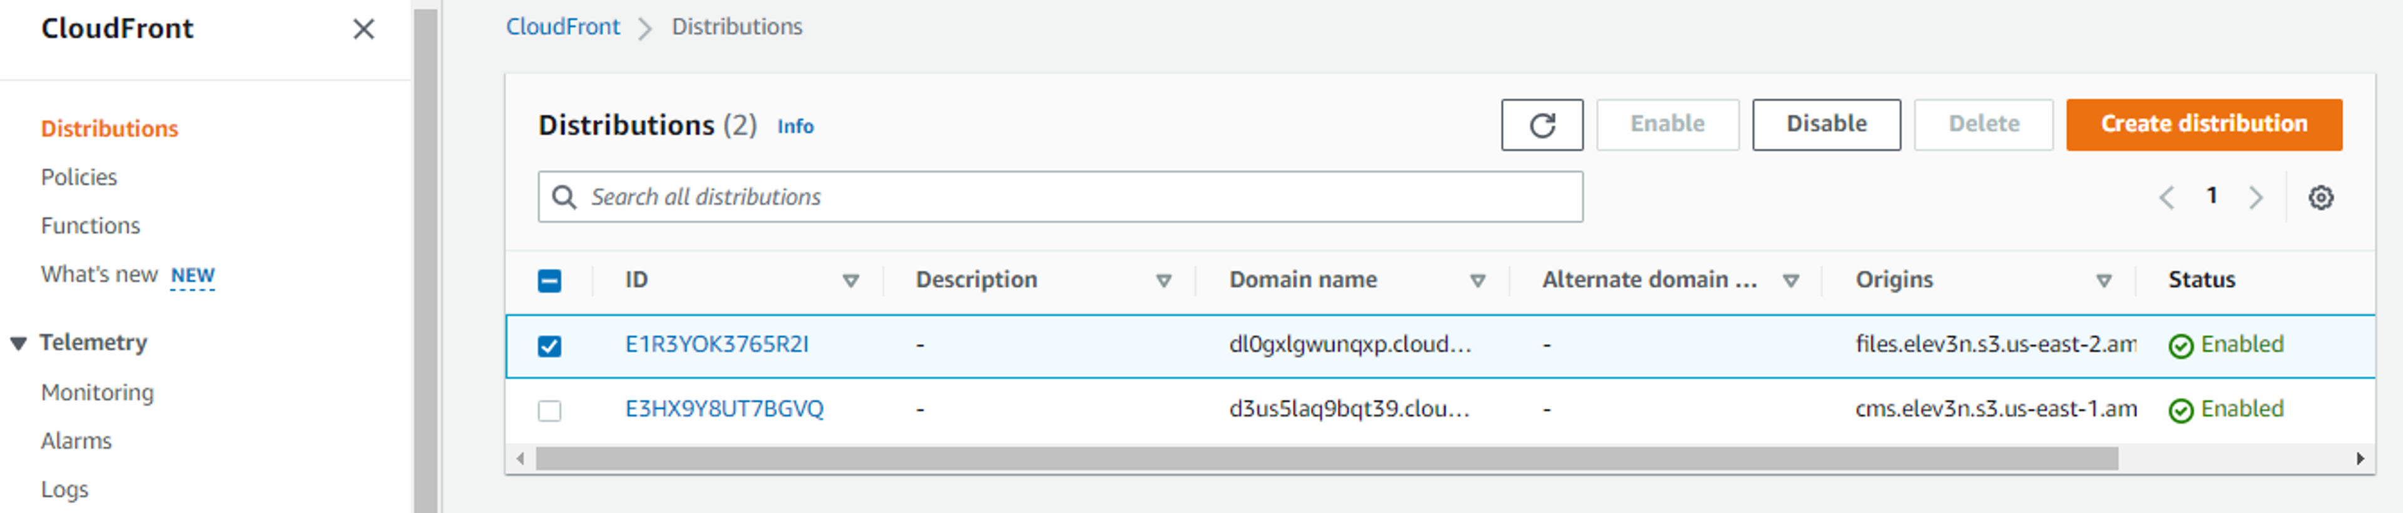Open Logs under Telemetry
Image resolution: width=2403 pixels, height=513 pixels.
tap(64, 490)
